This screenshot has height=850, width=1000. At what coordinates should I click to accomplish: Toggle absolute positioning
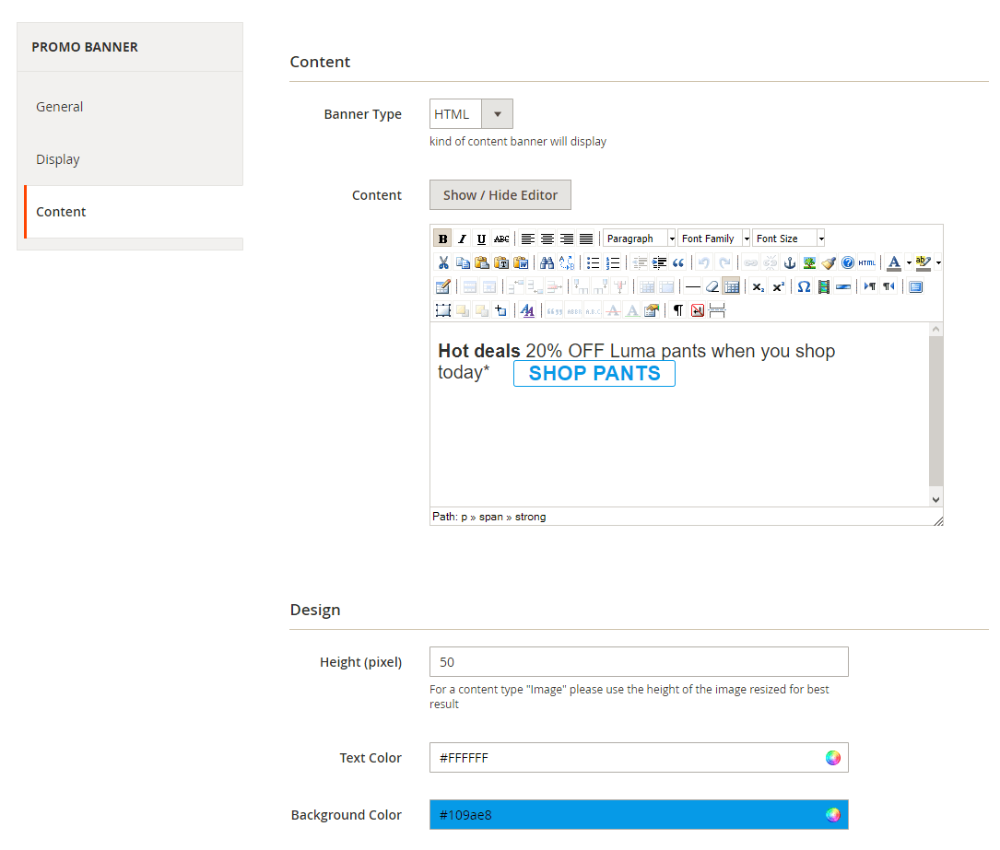tap(501, 310)
